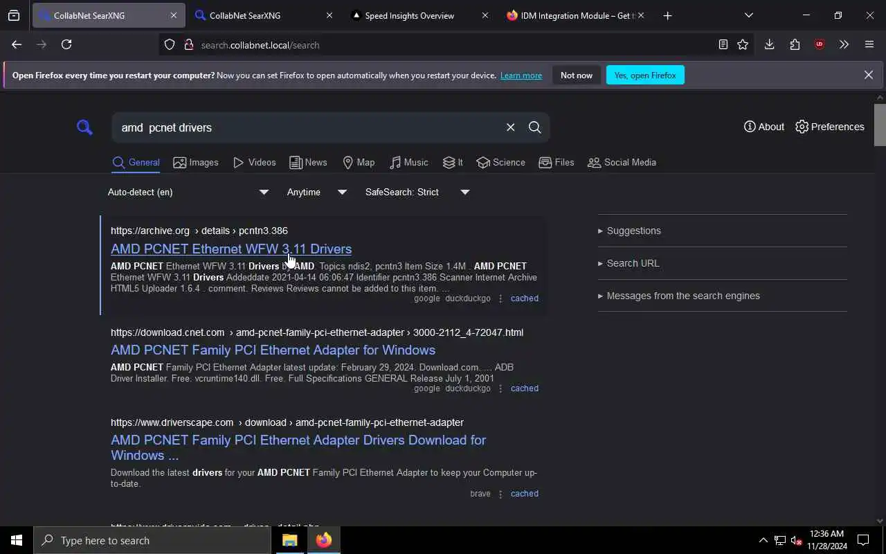
Task: Click the taskbar search box
Action: [152, 540]
